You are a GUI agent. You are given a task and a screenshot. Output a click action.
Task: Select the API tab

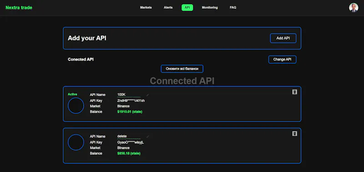pyautogui.click(x=187, y=7)
